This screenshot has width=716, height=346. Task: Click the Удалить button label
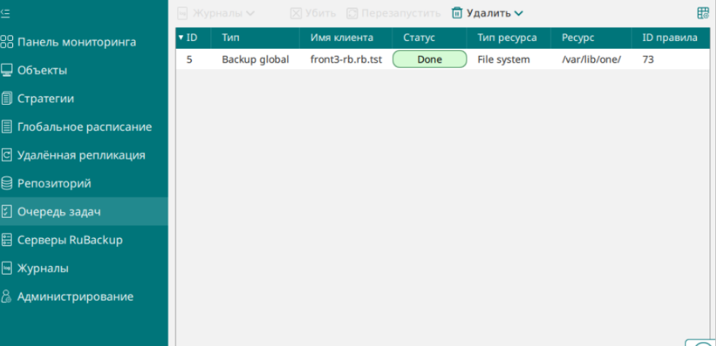489,13
